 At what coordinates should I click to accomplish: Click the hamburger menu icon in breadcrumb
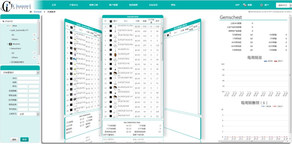31,12
